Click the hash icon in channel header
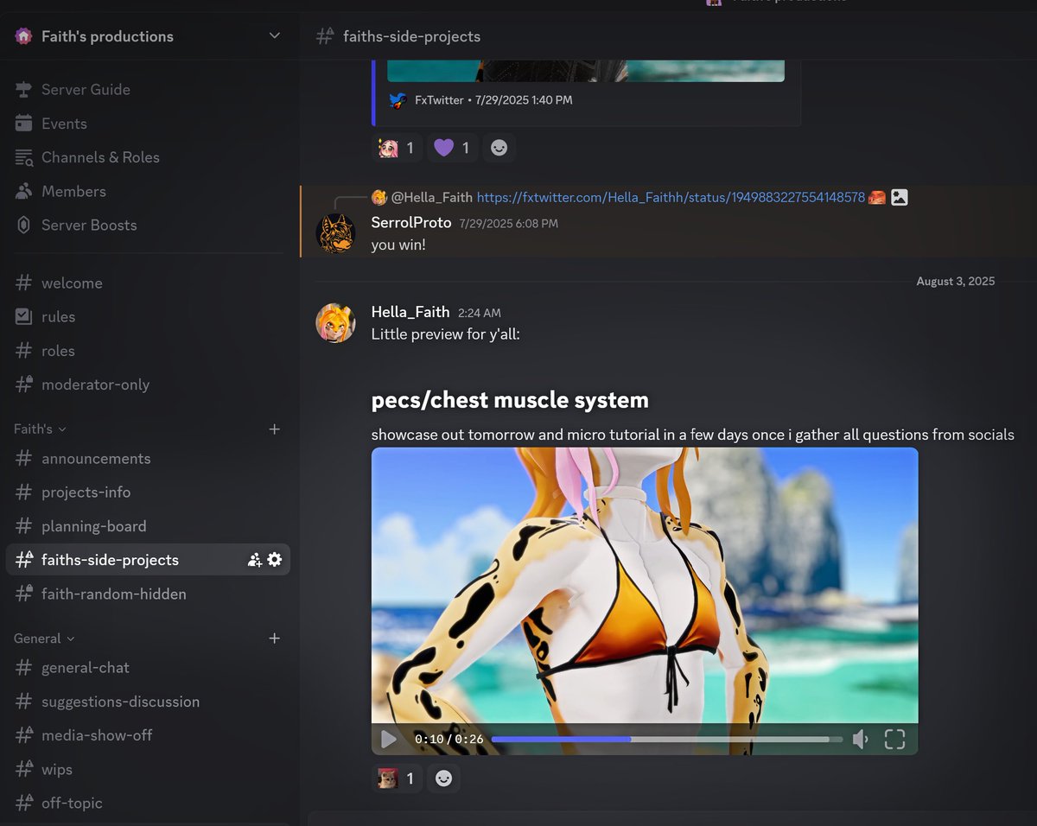 click(325, 36)
